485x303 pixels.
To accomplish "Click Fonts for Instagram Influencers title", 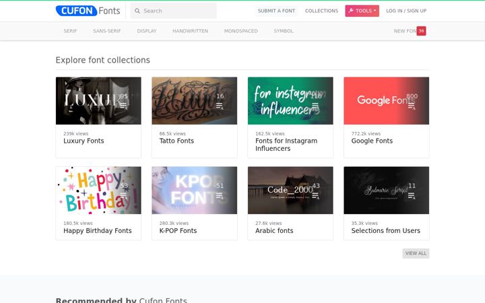I will [286, 145].
